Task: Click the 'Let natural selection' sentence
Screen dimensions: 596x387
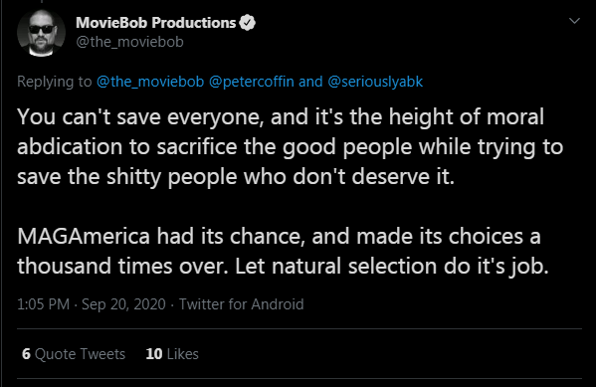Action: pos(392,266)
